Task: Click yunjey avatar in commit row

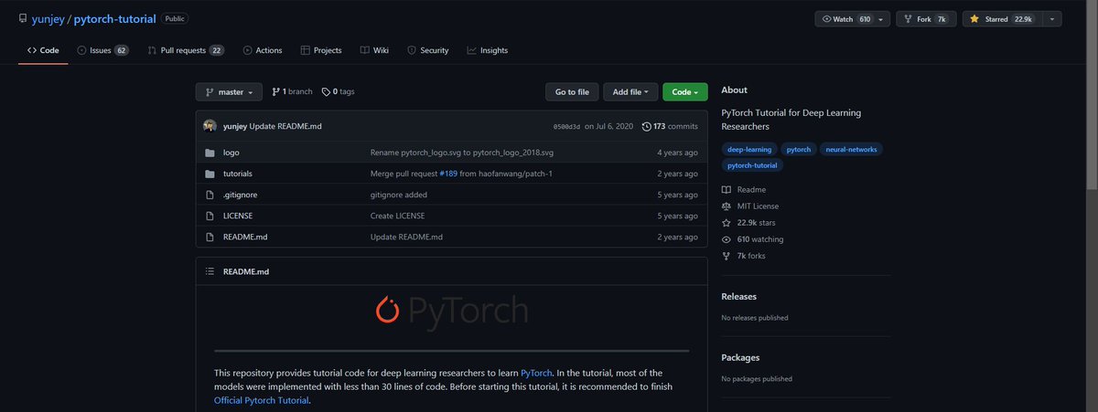Action: (210, 126)
